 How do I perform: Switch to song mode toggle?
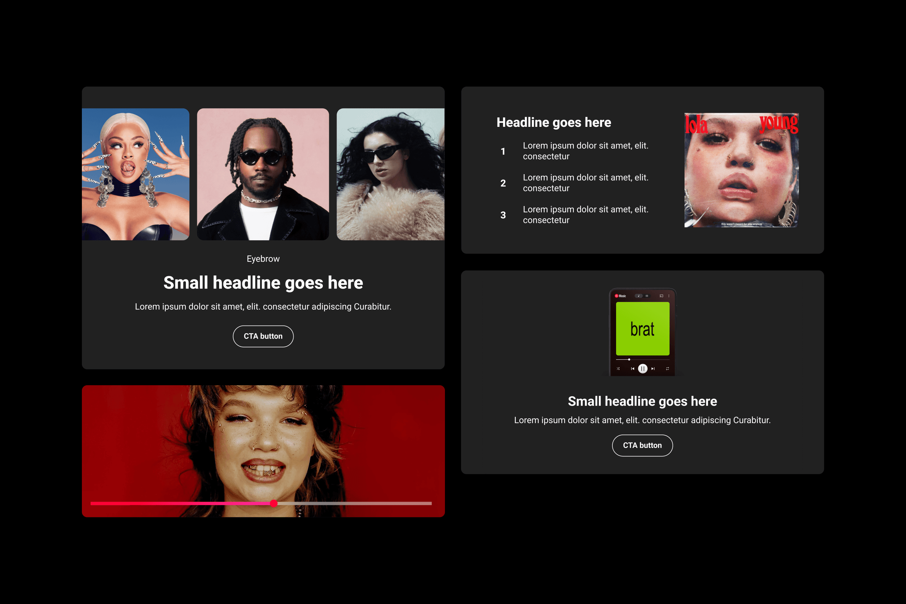pyautogui.click(x=639, y=296)
